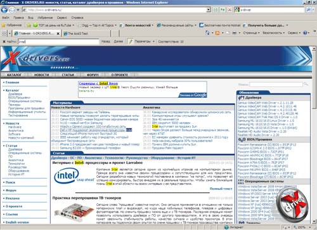This screenshot has height=230, width=317.
Task: Open the recent pages dropdown beside Forward
Action: pyautogui.click(x=18, y=10)
